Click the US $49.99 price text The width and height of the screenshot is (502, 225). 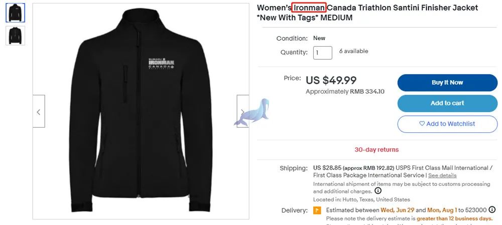(331, 80)
